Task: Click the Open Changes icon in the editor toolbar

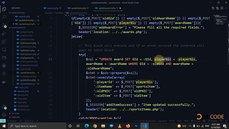Action: (x=217, y=8)
